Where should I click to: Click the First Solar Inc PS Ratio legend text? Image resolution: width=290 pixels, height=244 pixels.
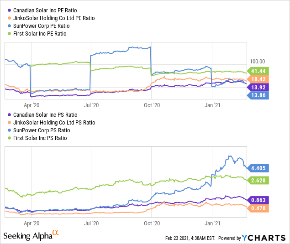coord(40,138)
